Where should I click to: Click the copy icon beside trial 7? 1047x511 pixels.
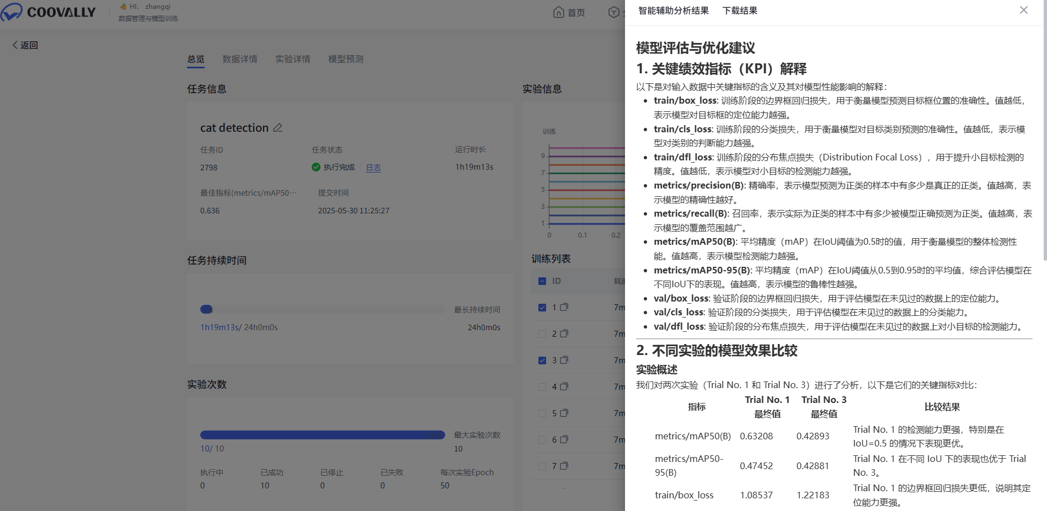click(x=564, y=466)
